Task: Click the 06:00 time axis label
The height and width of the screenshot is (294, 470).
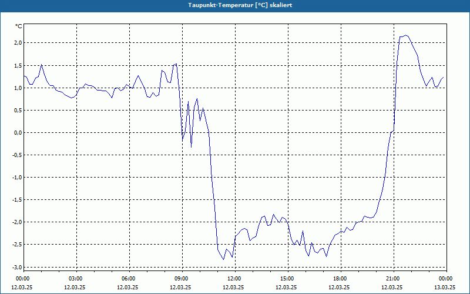Action: [x=128, y=279]
